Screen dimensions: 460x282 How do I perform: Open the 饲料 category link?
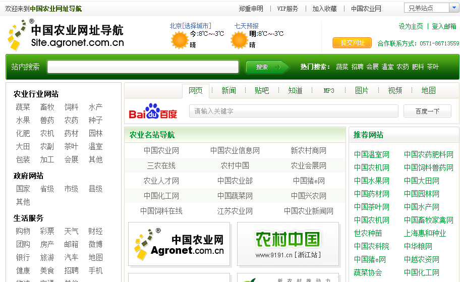71,107
